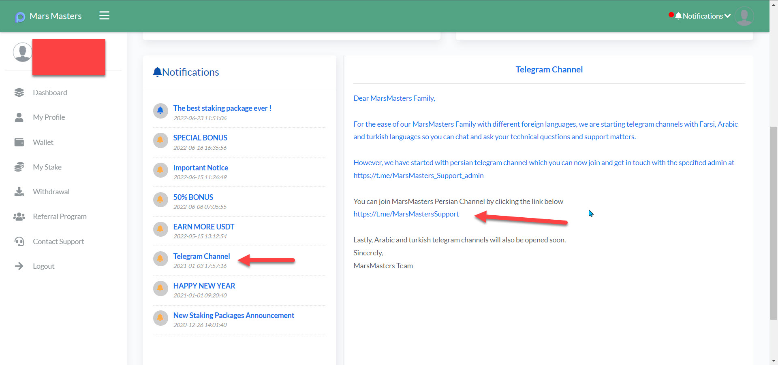
Task: Select Logout in the sidebar
Action: [x=43, y=266]
